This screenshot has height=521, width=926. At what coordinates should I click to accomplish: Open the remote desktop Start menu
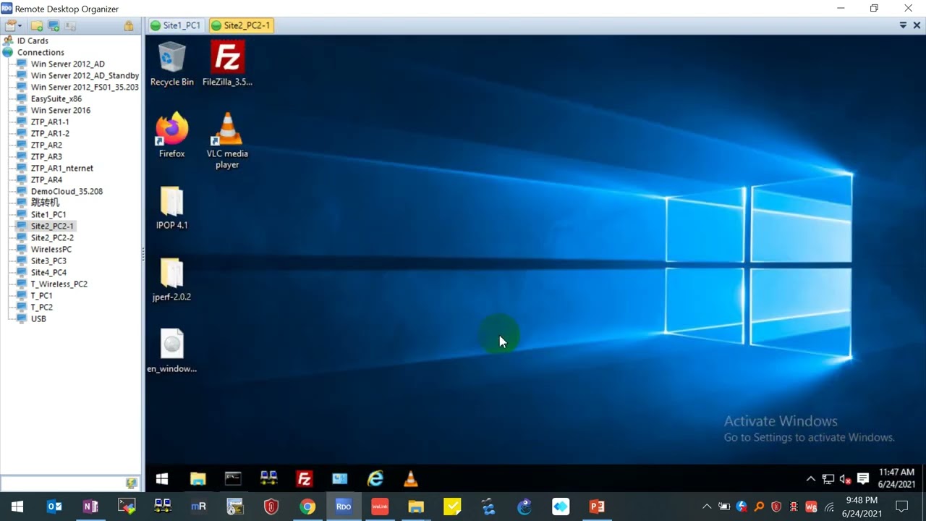click(x=162, y=478)
